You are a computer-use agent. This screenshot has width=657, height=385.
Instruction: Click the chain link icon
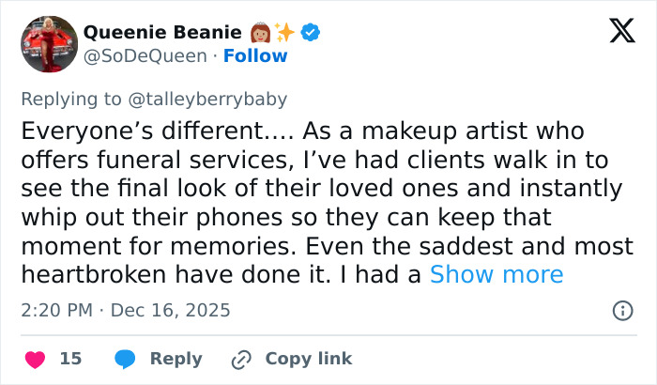[241, 359]
